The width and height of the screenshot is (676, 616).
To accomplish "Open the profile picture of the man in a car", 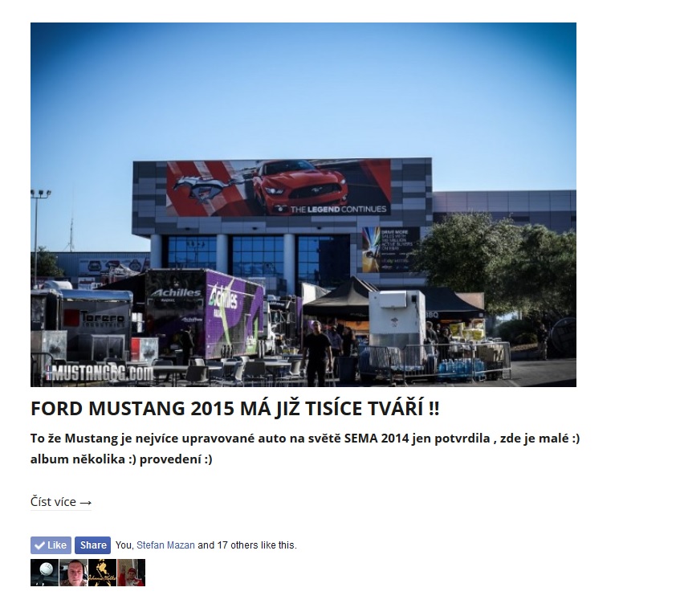I will point(73,573).
